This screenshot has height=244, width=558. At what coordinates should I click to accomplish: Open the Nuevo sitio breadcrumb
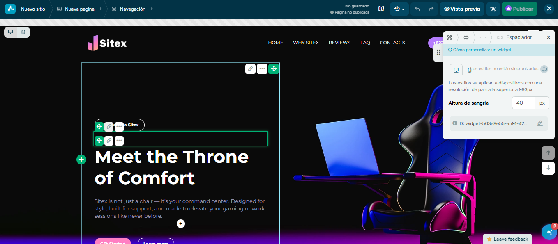point(33,9)
